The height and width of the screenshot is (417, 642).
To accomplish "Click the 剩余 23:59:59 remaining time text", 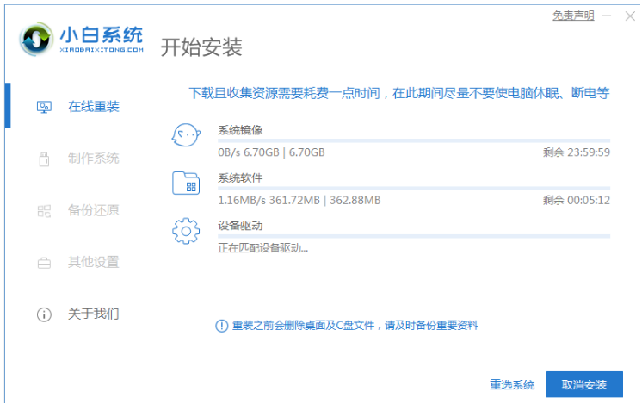I will (x=576, y=152).
